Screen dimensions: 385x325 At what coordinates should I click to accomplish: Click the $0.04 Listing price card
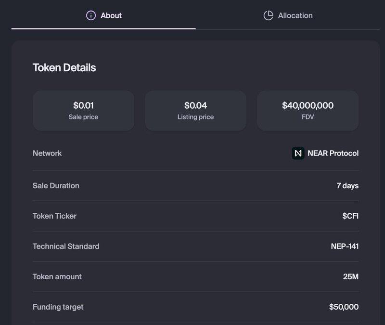coord(195,110)
